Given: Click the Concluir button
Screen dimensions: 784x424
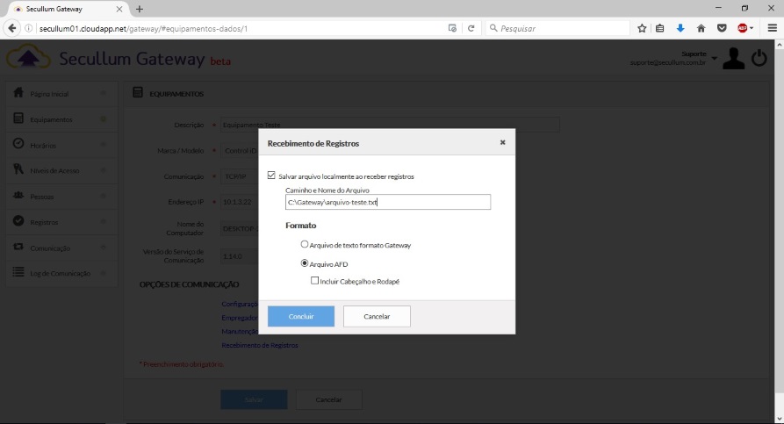Looking at the screenshot, I should tap(301, 316).
